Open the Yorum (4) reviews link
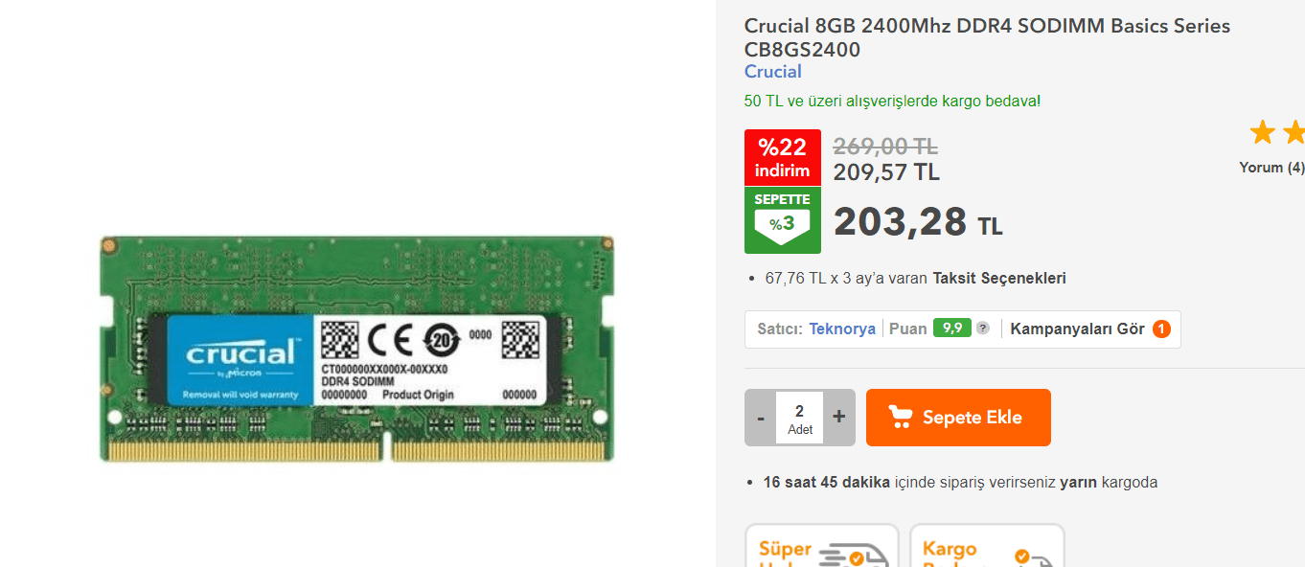1305x567 pixels. (x=1271, y=168)
